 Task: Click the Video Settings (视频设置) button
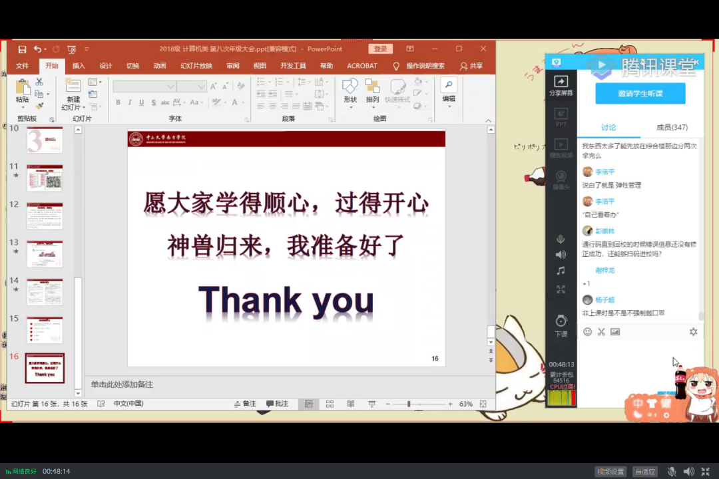610,472
